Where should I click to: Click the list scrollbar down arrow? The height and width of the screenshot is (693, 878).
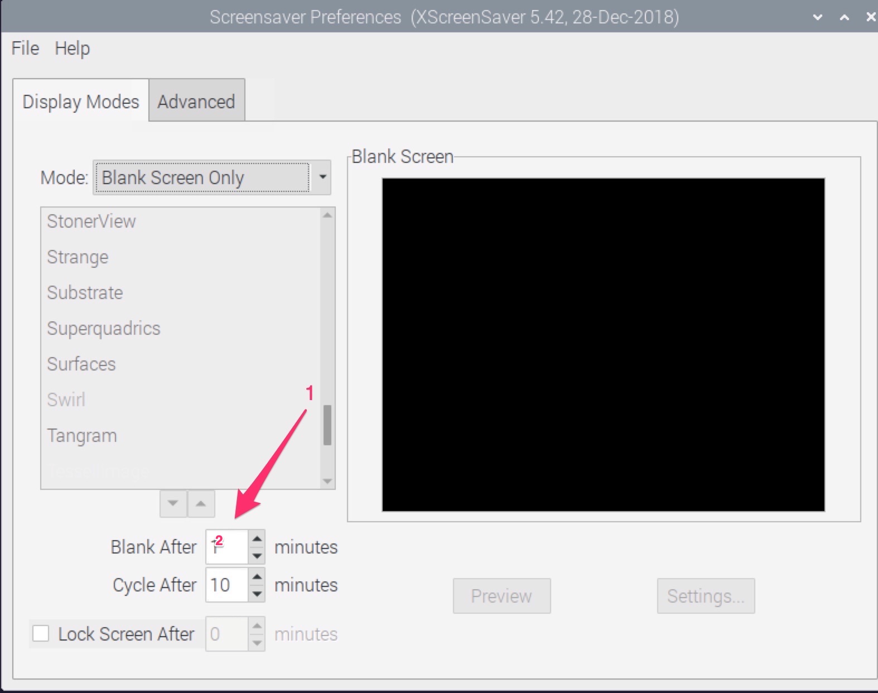click(x=327, y=481)
